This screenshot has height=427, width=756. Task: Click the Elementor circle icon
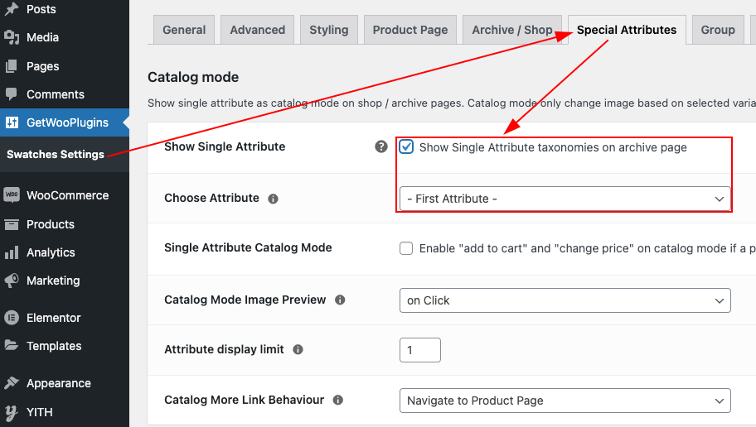[x=12, y=318]
